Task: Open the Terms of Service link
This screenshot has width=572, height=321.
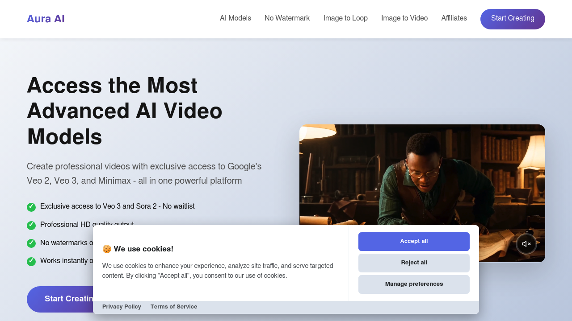Action: point(174,307)
